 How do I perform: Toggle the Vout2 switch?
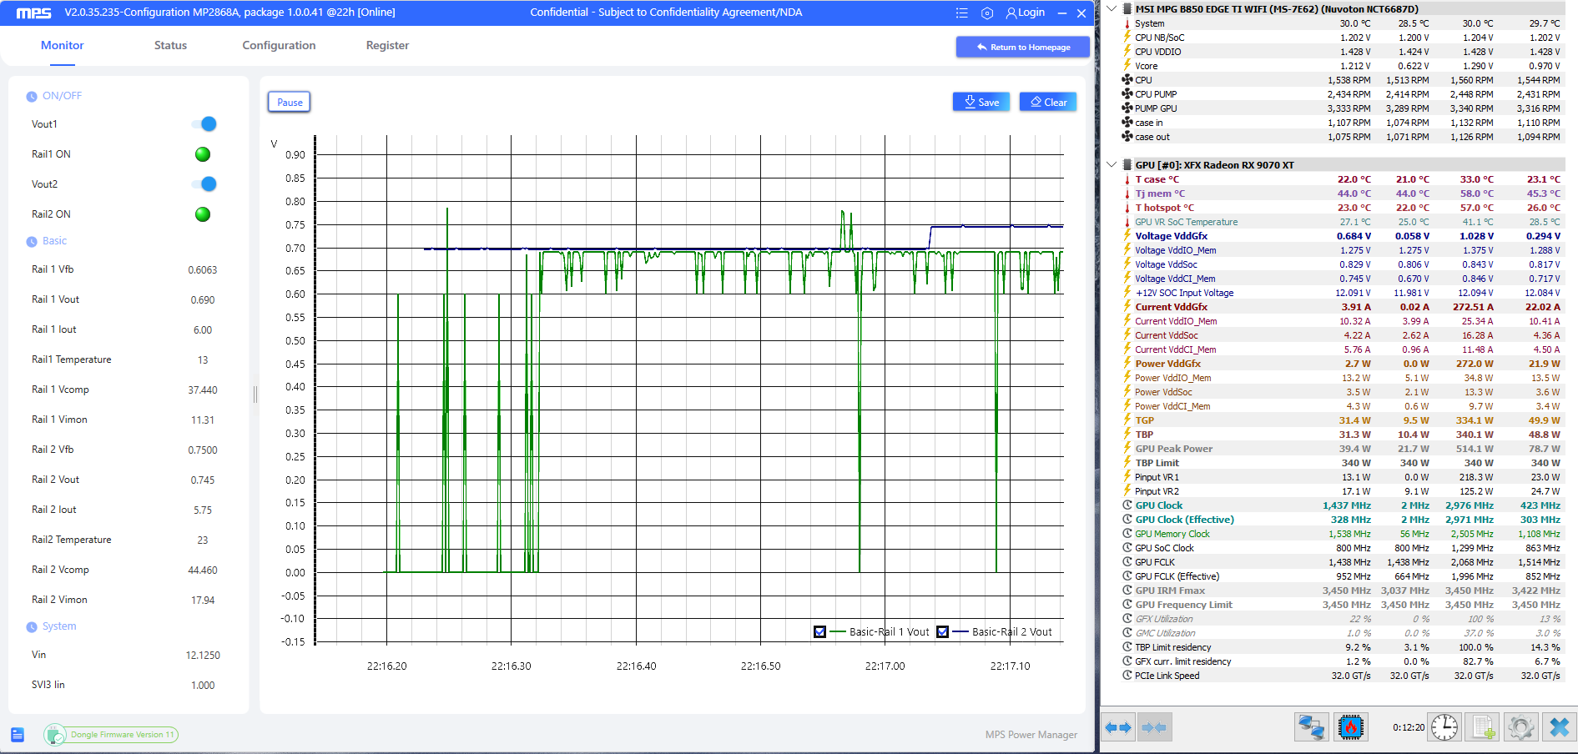click(204, 184)
